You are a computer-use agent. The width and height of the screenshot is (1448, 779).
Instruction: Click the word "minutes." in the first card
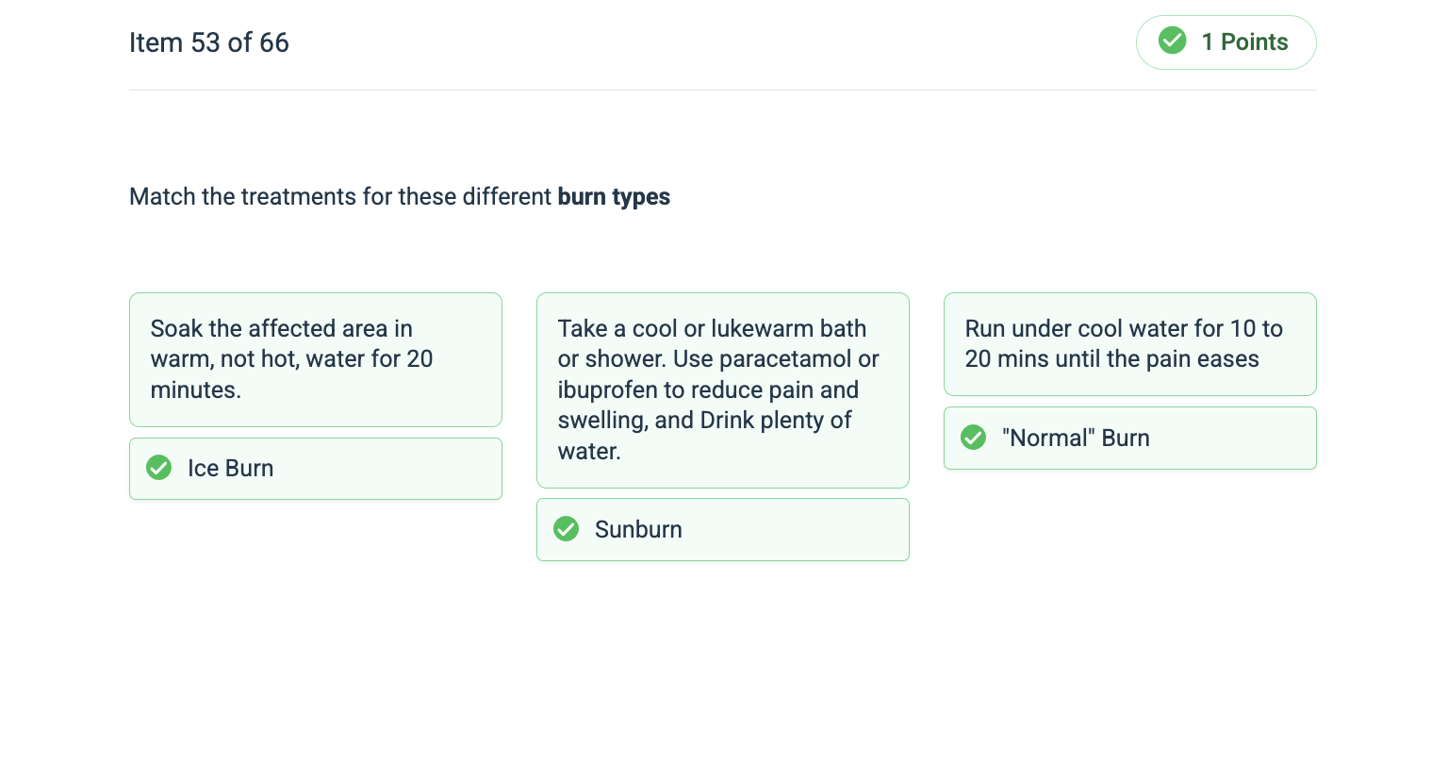pos(196,390)
